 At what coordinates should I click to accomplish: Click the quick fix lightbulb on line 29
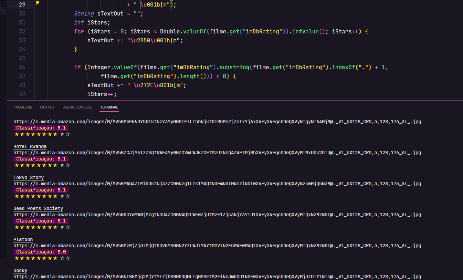[x=37, y=4]
